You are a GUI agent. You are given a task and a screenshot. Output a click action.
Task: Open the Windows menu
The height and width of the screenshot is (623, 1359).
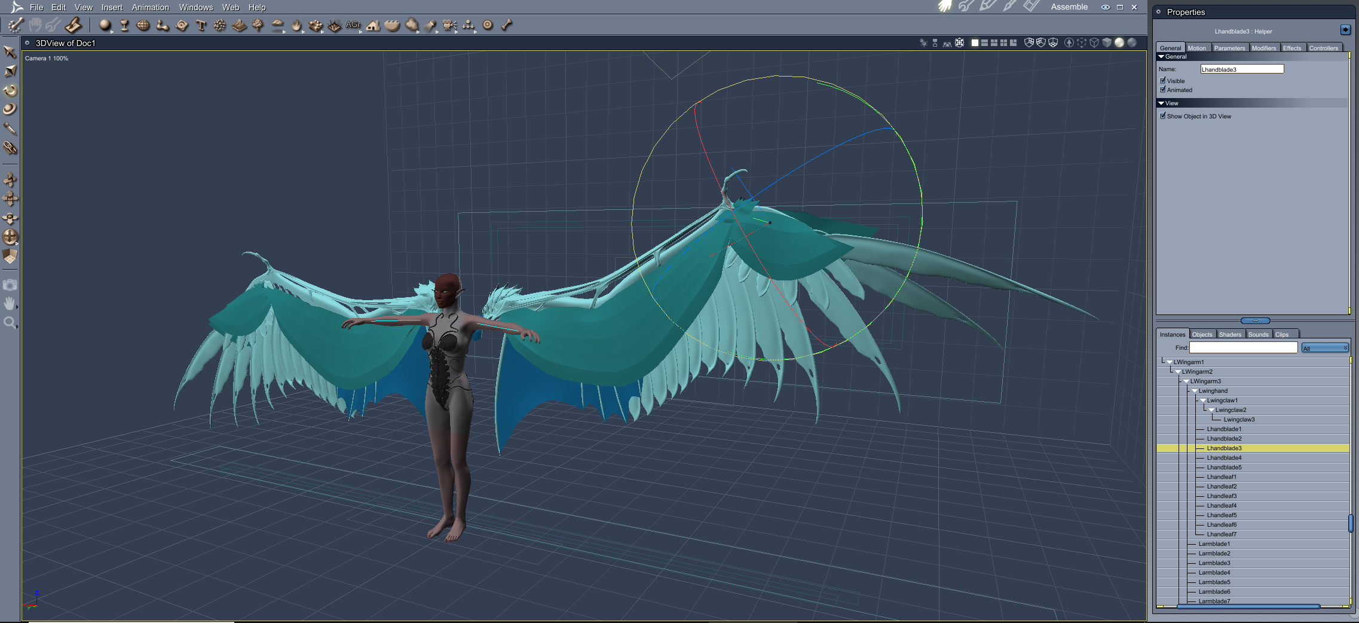(196, 7)
